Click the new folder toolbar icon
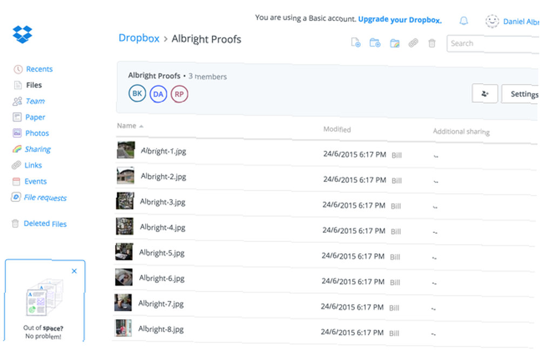The height and width of the screenshot is (351, 540). 375,43
